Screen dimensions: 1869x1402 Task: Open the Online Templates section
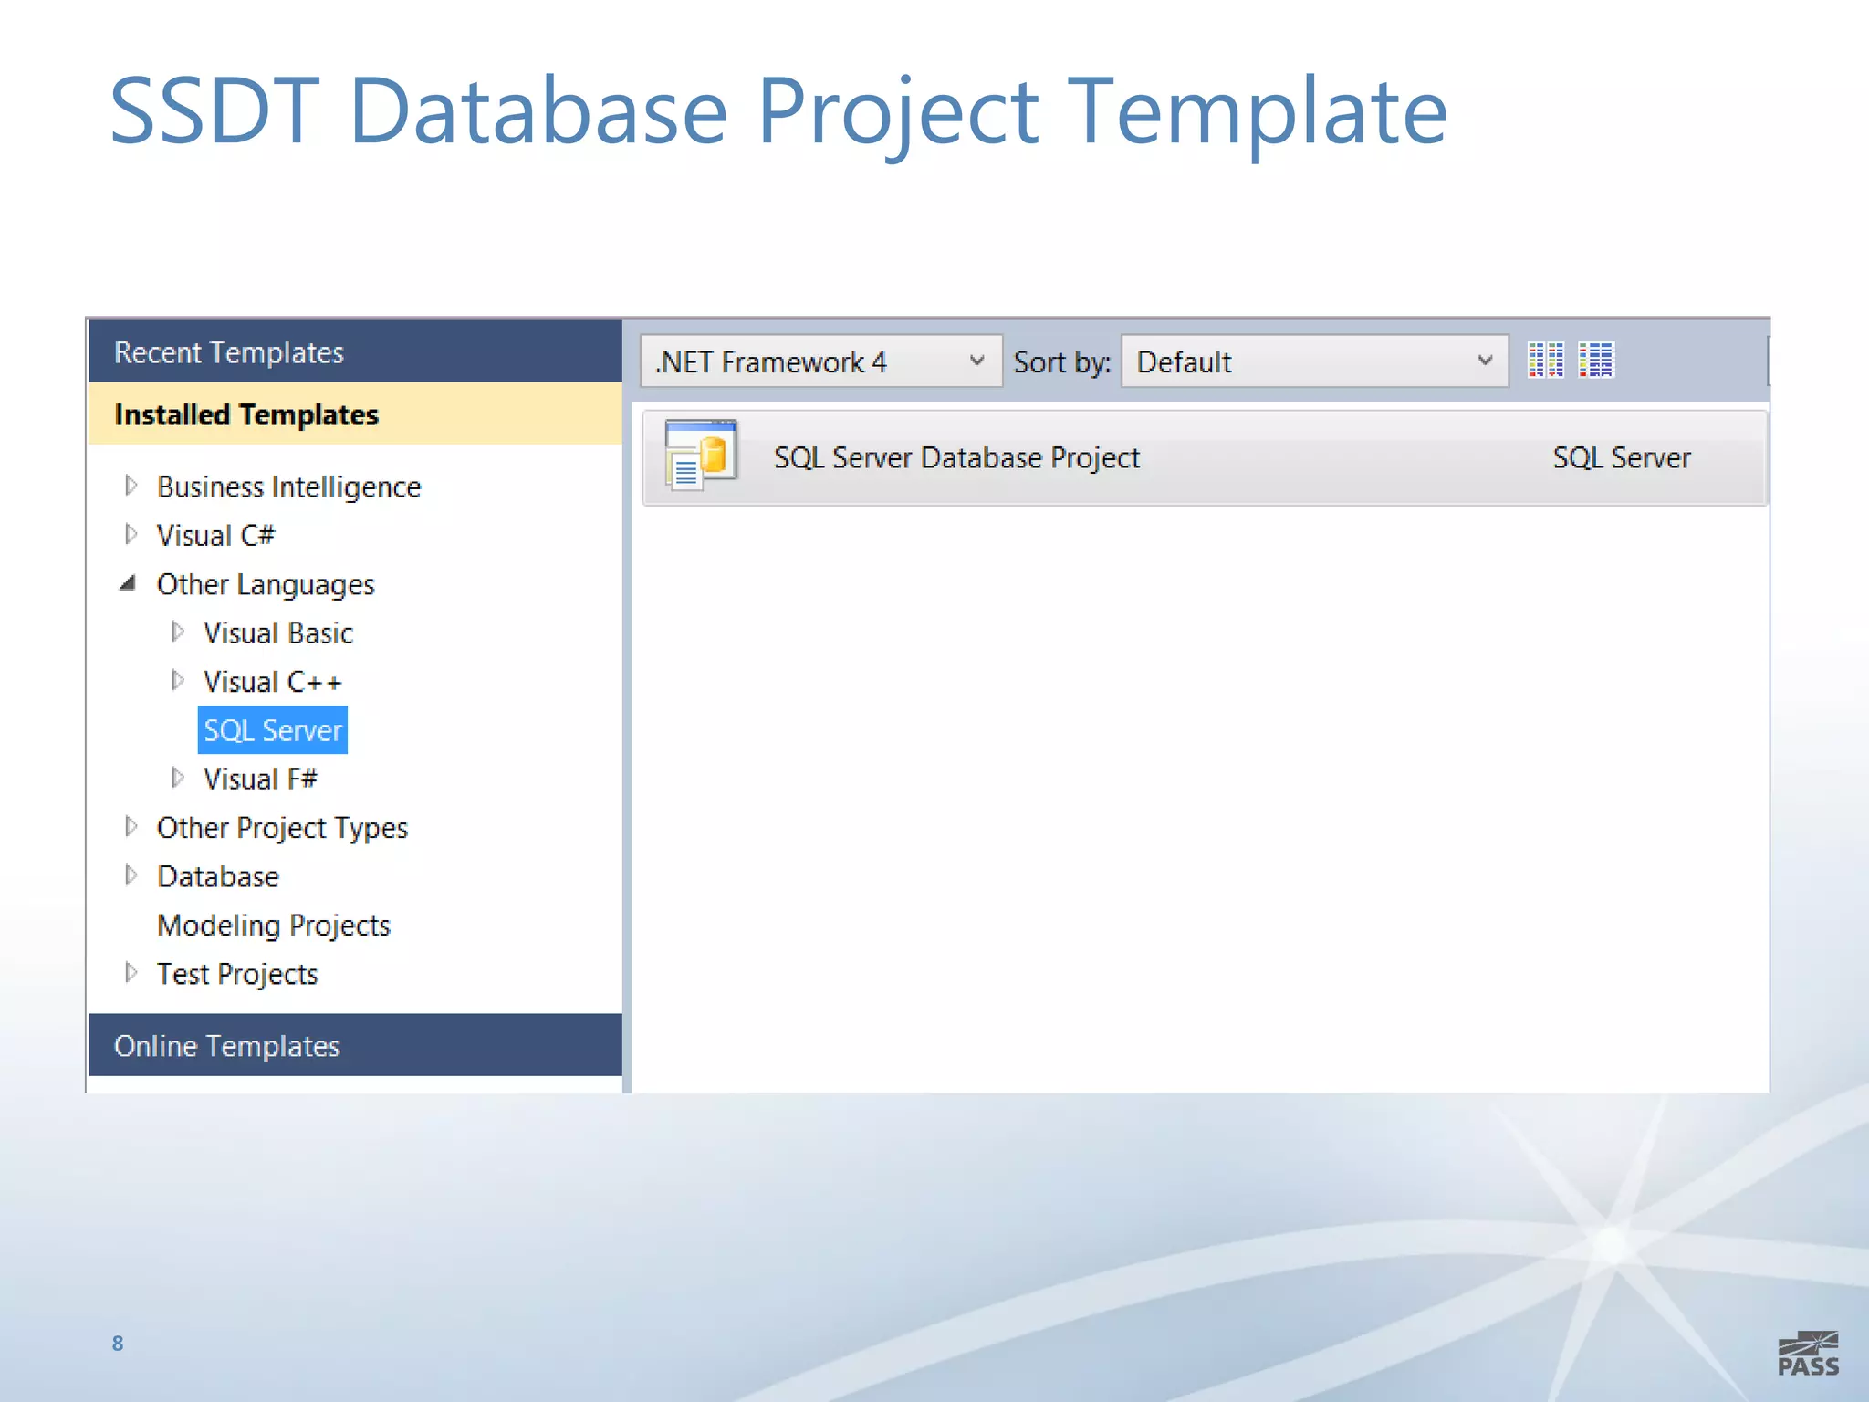(x=355, y=1045)
